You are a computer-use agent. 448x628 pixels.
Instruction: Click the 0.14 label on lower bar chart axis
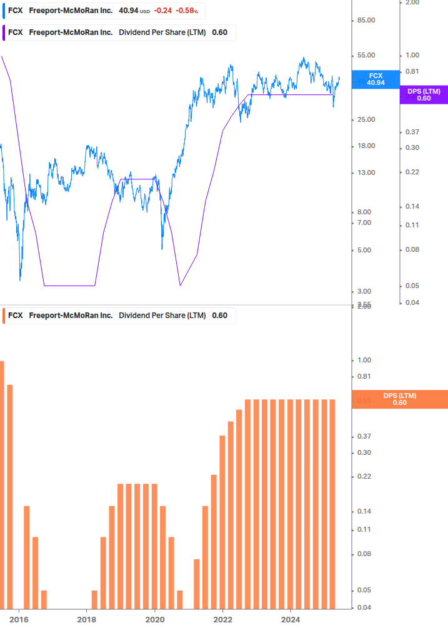coord(364,511)
